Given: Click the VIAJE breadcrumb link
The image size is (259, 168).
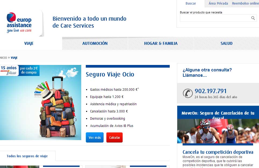Looking at the screenshot, I should pyautogui.click(x=14, y=58).
